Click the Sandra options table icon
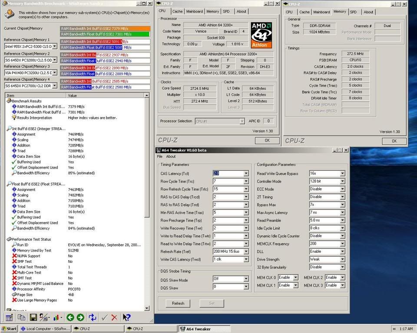 9,317
